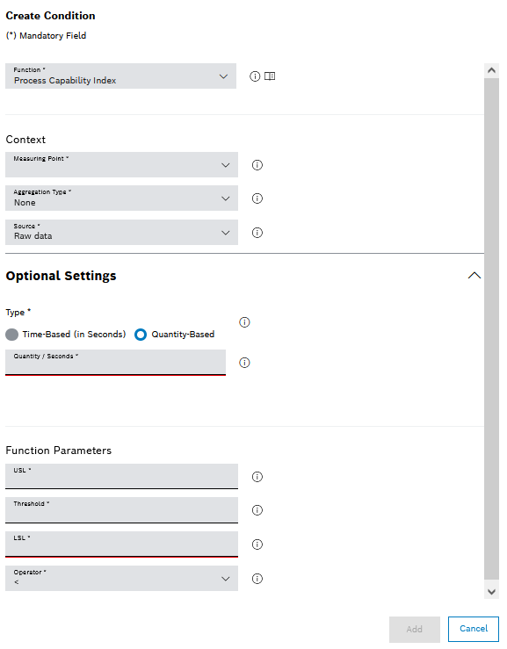507x649 pixels.
Task: Click info icon next to Type options
Action: pyautogui.click(x=244, y=322)
